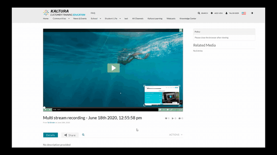
Task: Click the test menu item
Action: tap(126, 19)
